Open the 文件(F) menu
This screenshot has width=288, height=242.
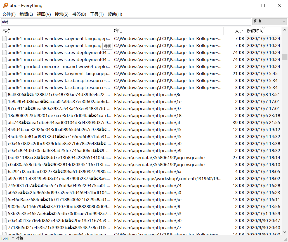pyautogui.click(x=9, y=14)
